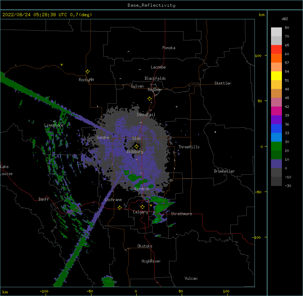
Task: Click the Banff town label
Action: point(44,199)
